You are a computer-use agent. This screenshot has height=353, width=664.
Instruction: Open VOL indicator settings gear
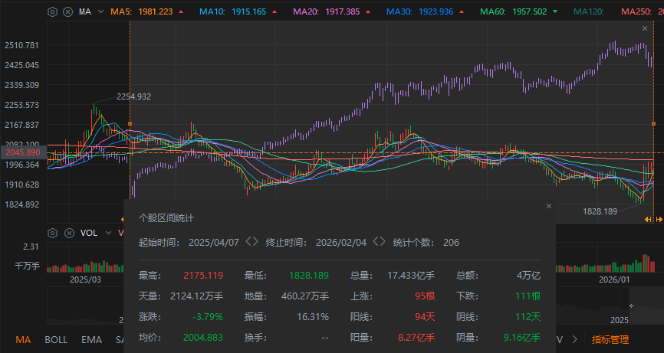(52, 233)
